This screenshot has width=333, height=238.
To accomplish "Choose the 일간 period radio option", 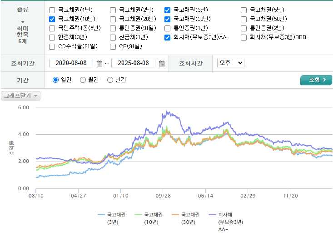I will (56, 80).
